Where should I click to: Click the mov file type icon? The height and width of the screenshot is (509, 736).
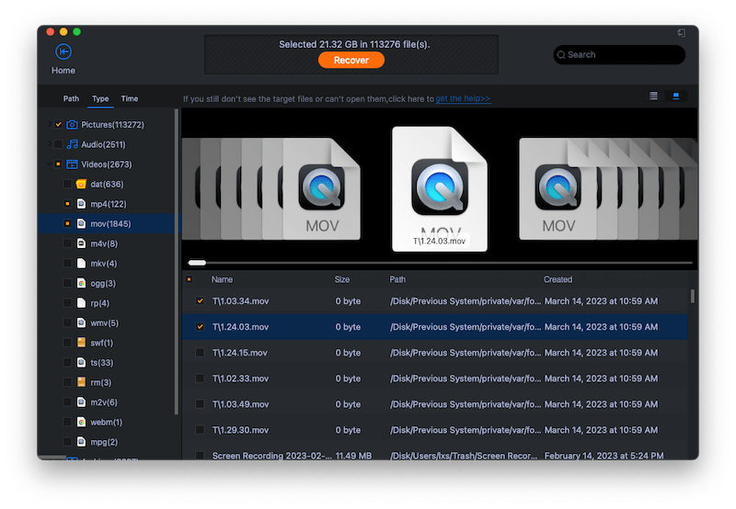coord(81,223)
